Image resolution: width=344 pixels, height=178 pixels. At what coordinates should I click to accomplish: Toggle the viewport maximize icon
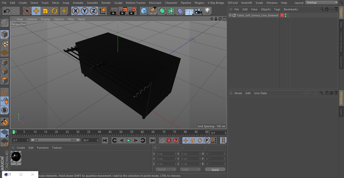pos(224,19)
